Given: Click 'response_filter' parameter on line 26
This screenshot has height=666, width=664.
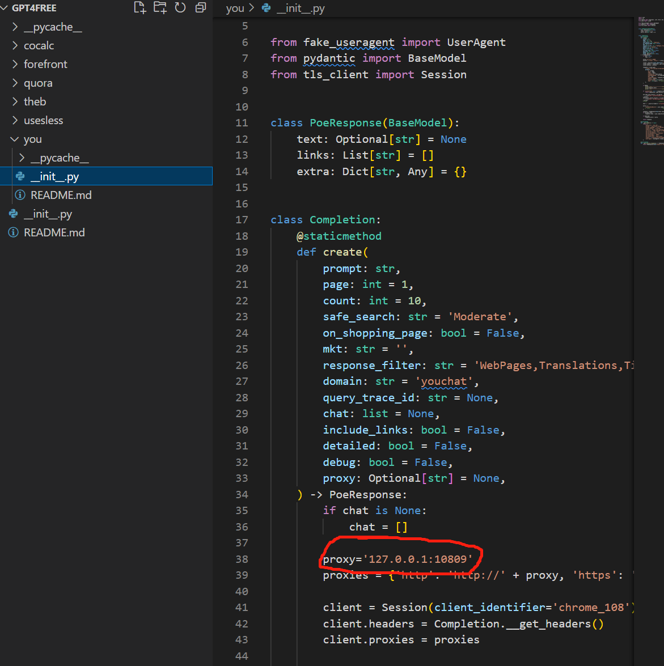Looking at the screenshot, I should (372, 365).
